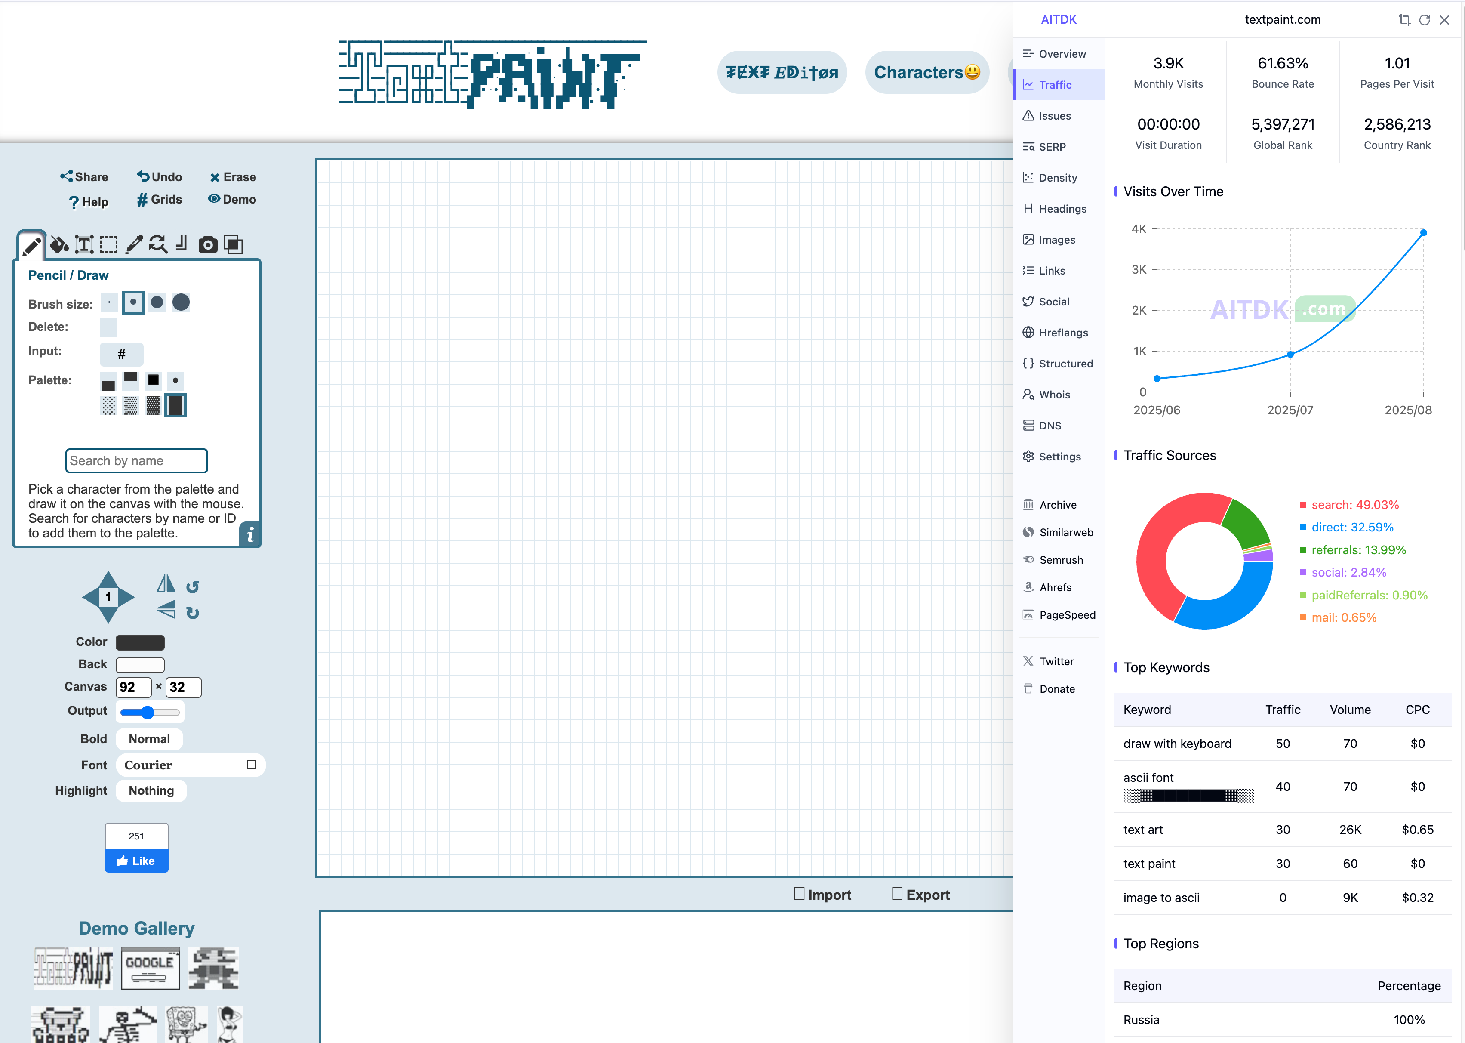The height and width of the screenshot is (1043, 1465).
Task: Toggle the Demo eye option
Action: tap(232, 200)
